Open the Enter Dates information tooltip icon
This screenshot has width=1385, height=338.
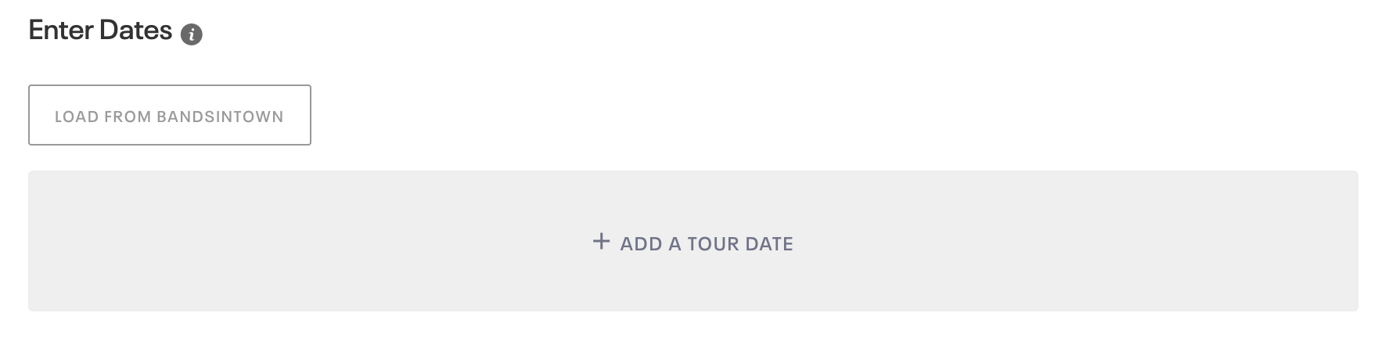click(x=192, y=35)
